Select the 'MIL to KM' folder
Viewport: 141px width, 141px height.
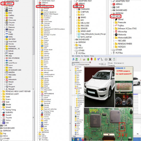pyautogui.click(x=84, y=23)
